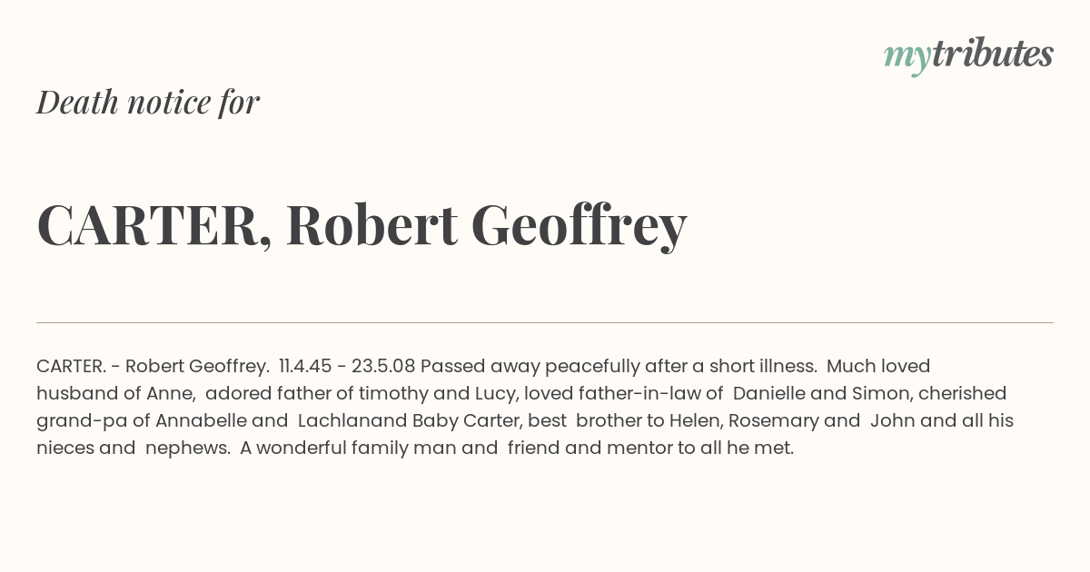Click the "Death notice for" heading

(x=148, y=103)
